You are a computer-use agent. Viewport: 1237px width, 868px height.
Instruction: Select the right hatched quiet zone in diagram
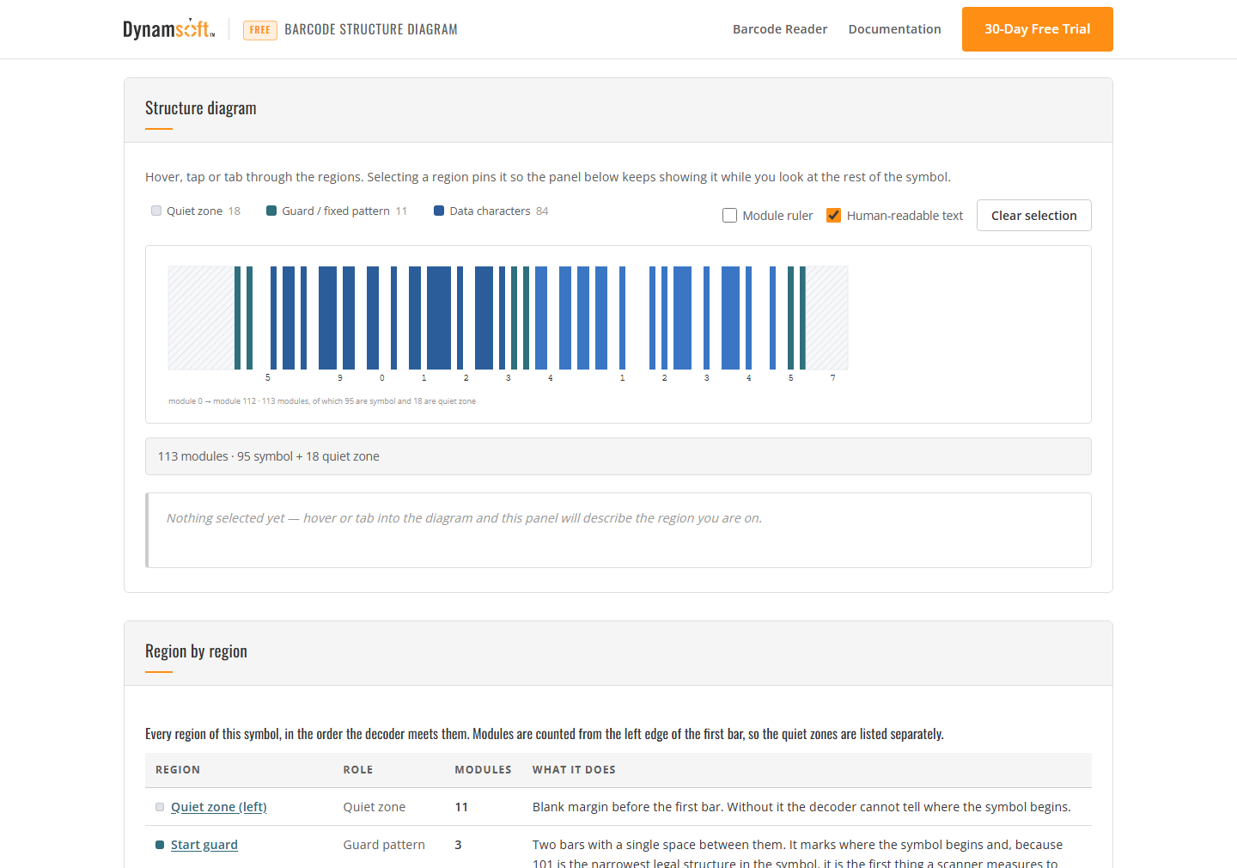827,318
